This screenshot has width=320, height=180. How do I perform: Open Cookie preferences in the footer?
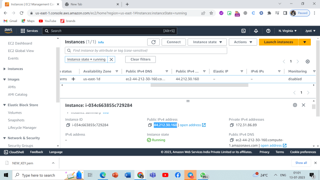tap(303, 152)
